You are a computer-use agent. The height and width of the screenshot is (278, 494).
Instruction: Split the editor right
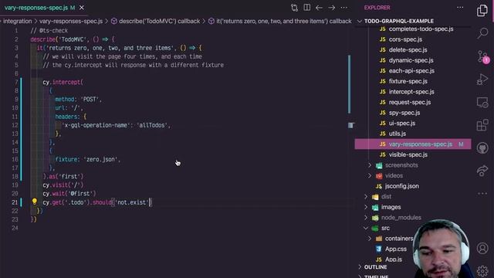tap(306, 7)
